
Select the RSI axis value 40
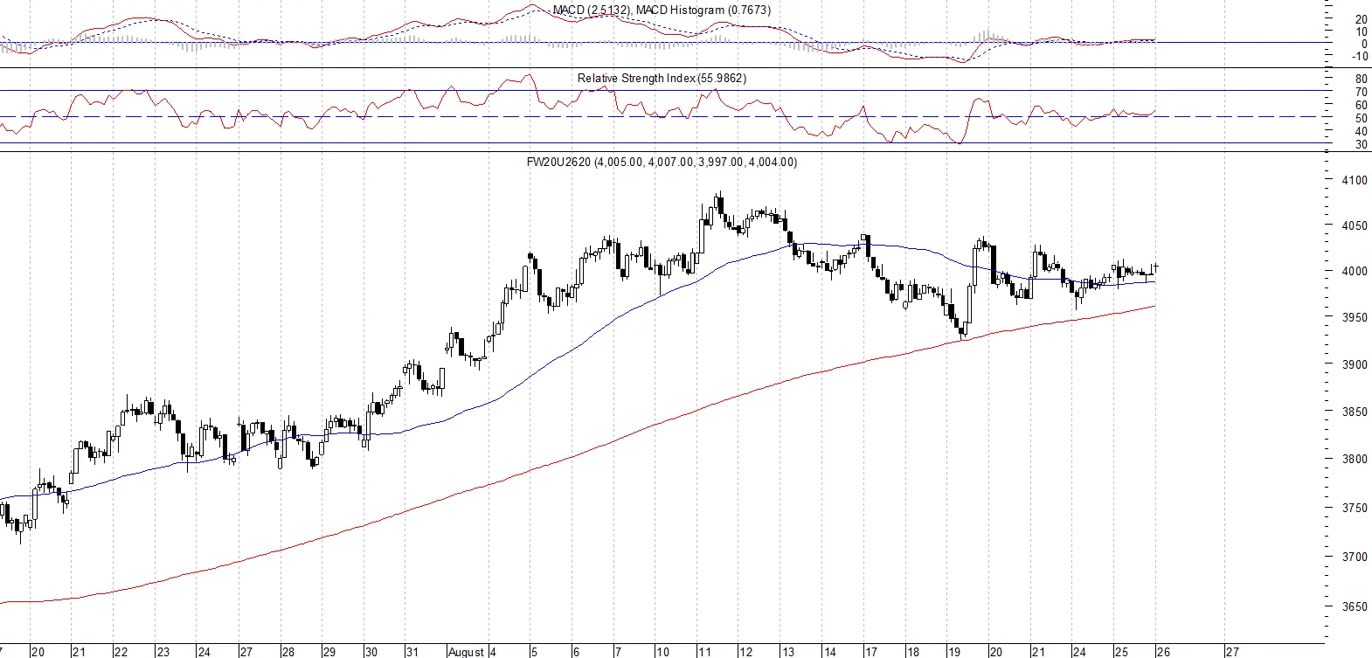pos(1362,132)
